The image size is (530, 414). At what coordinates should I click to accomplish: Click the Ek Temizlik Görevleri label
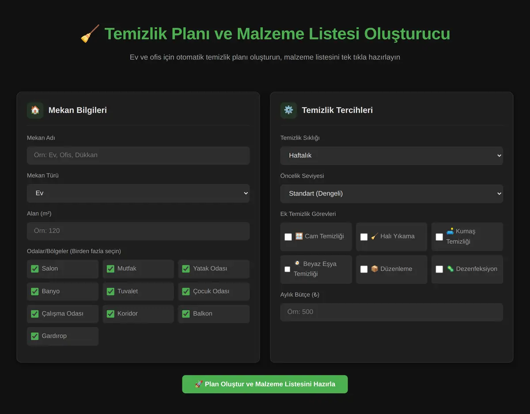(x=308, y=214)
